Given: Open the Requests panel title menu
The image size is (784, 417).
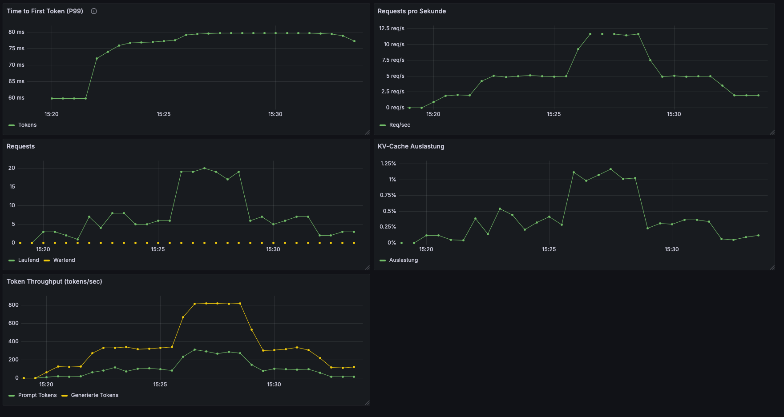Looking at the screenshot, I should click(20, 146).
